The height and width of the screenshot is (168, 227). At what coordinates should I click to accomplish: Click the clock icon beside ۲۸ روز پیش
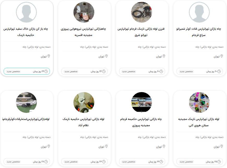click(x=46, y=162)
